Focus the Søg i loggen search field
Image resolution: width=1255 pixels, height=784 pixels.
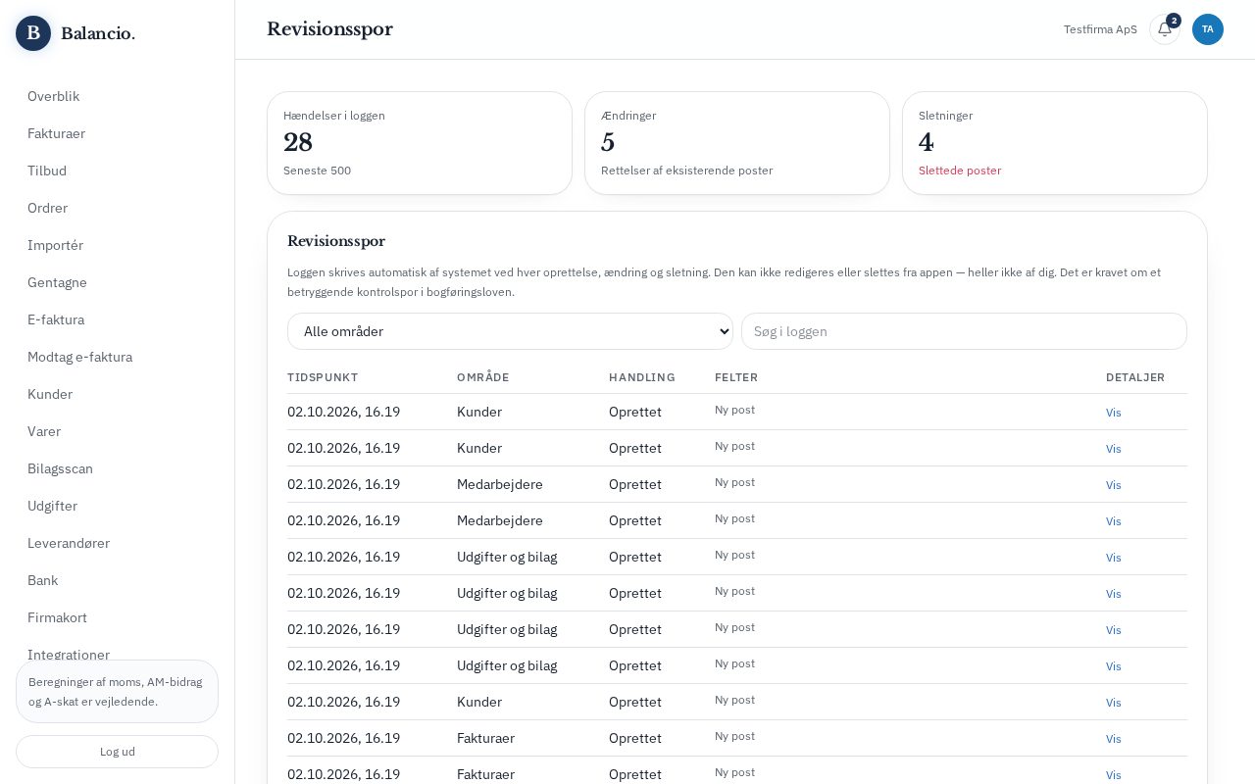tap(964, 331)
